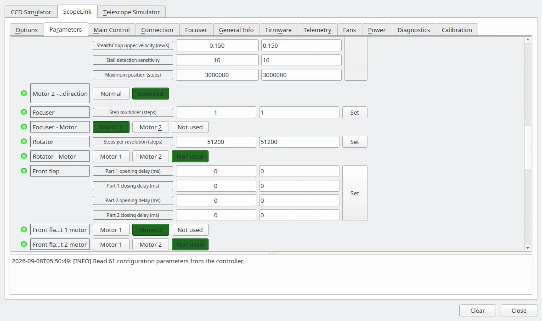Open the General Info tab
This screenshot has height=321, width=542.
237,30
